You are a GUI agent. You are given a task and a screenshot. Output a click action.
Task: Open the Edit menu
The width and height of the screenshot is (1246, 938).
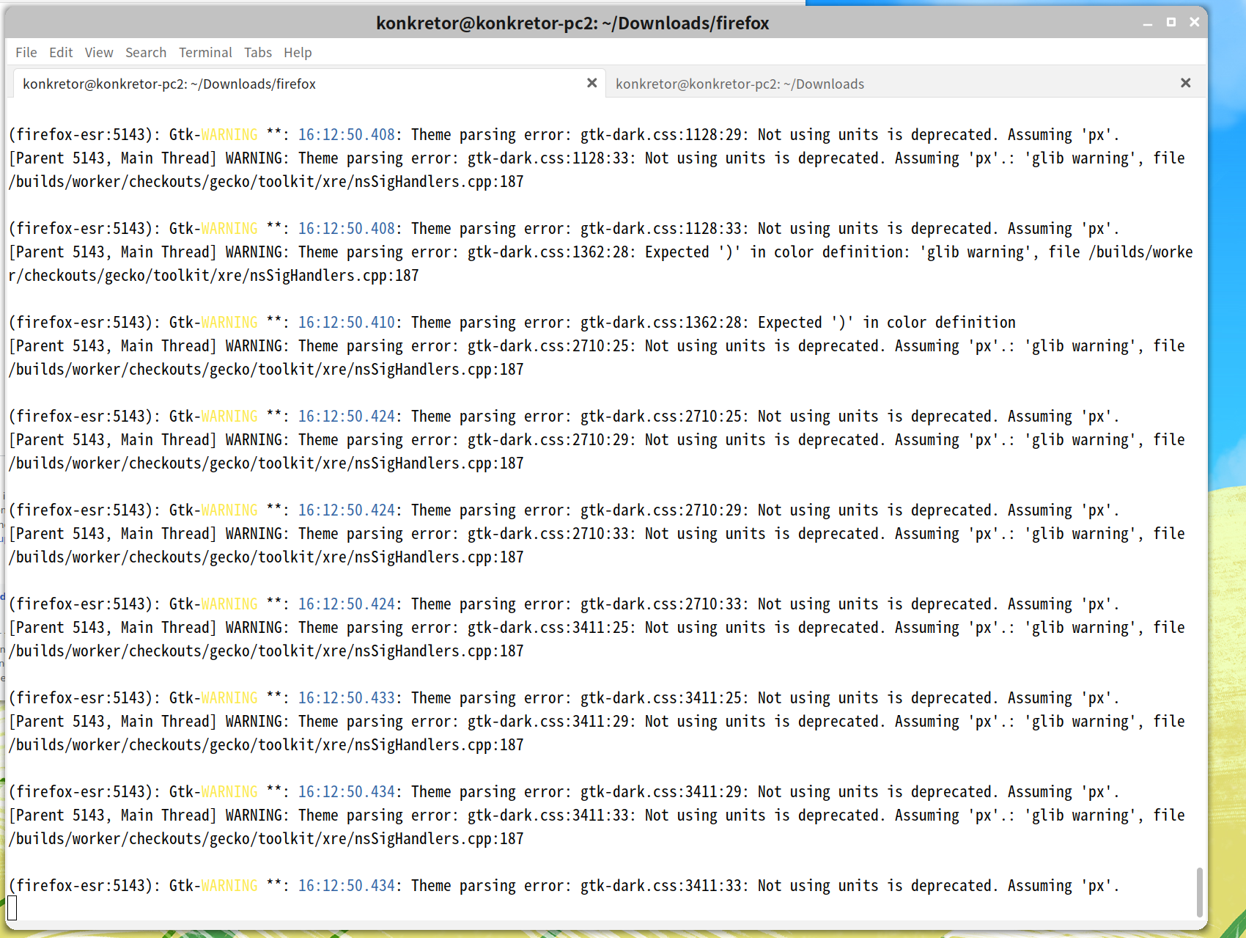point(61,53)
